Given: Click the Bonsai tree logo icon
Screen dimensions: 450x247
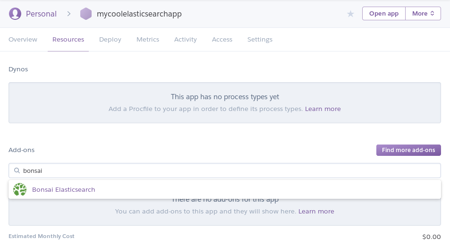Looking at the screenshot, I should coord(20,190).
